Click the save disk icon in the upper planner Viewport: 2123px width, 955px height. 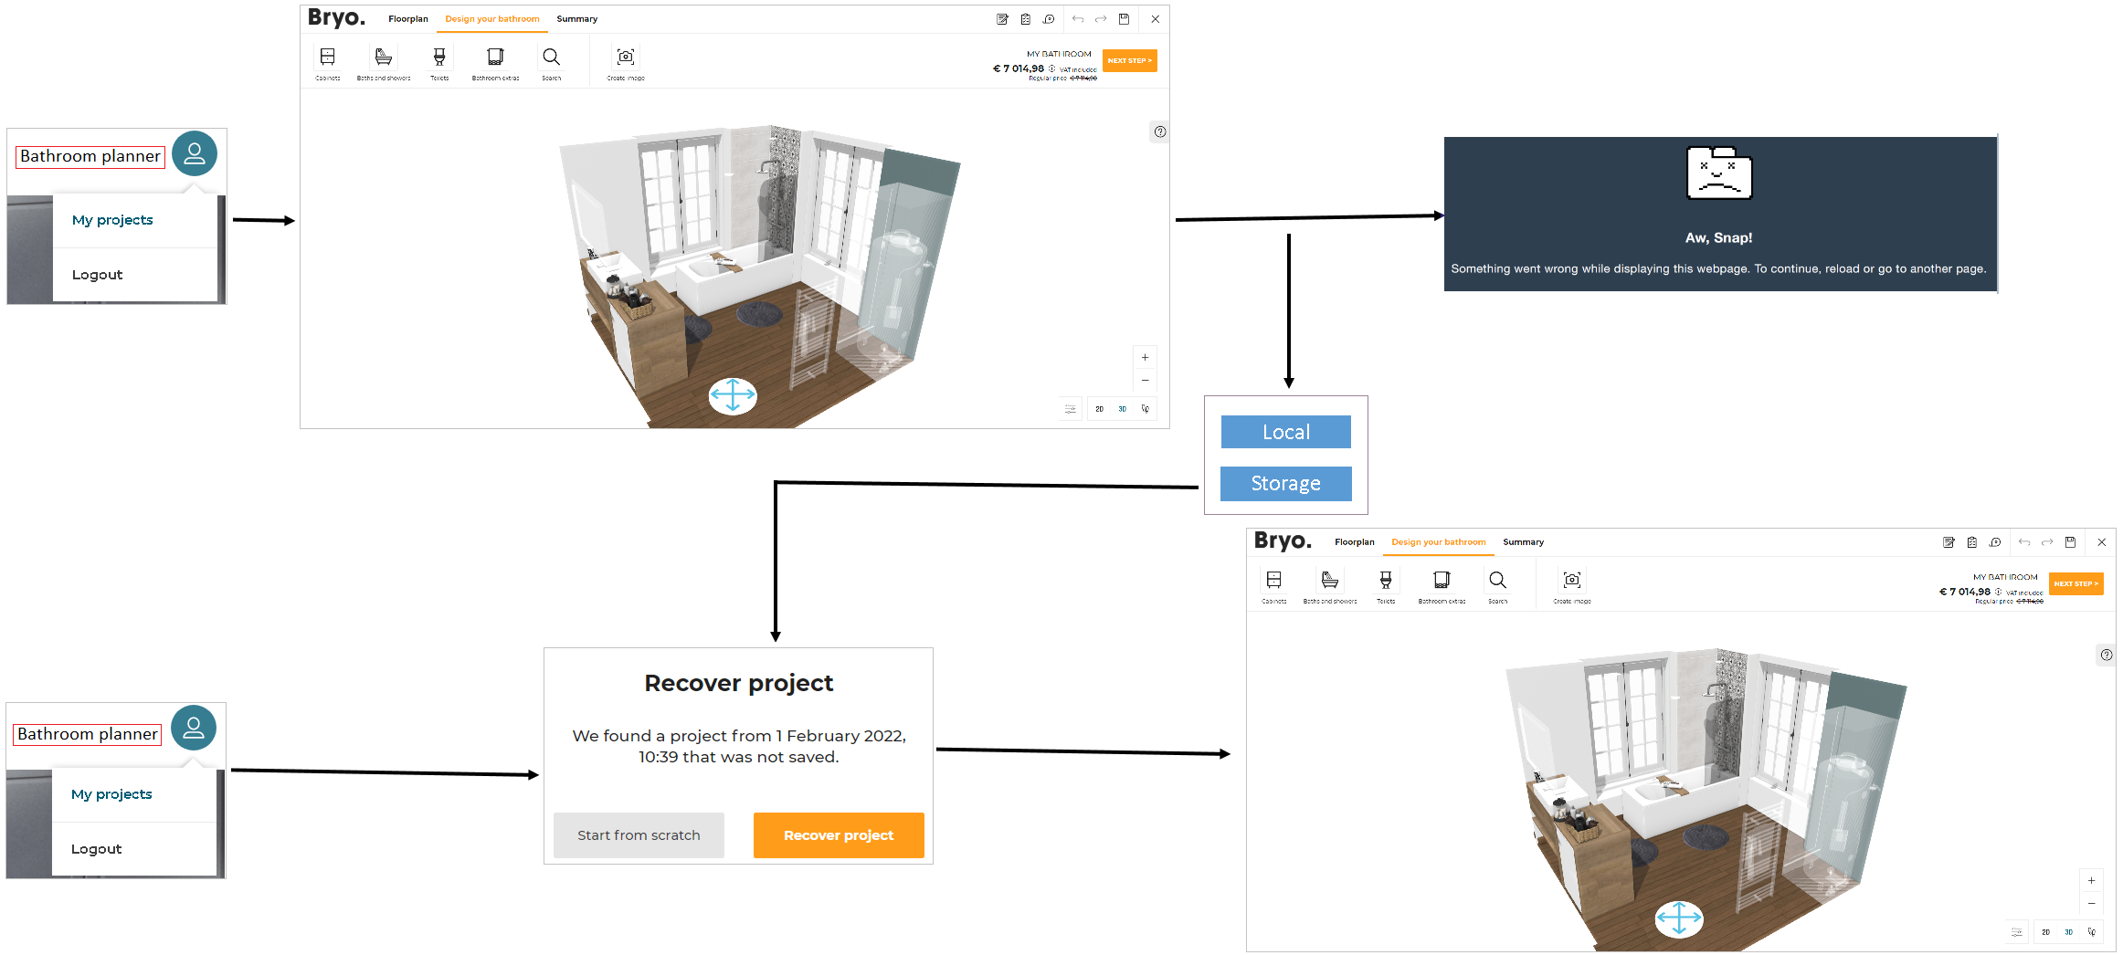[x=1125, y=19]
